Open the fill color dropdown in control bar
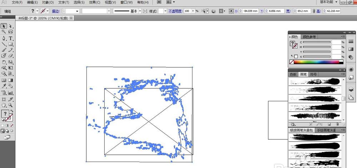This screenshot has height=168, width=357. pos(37,11)
